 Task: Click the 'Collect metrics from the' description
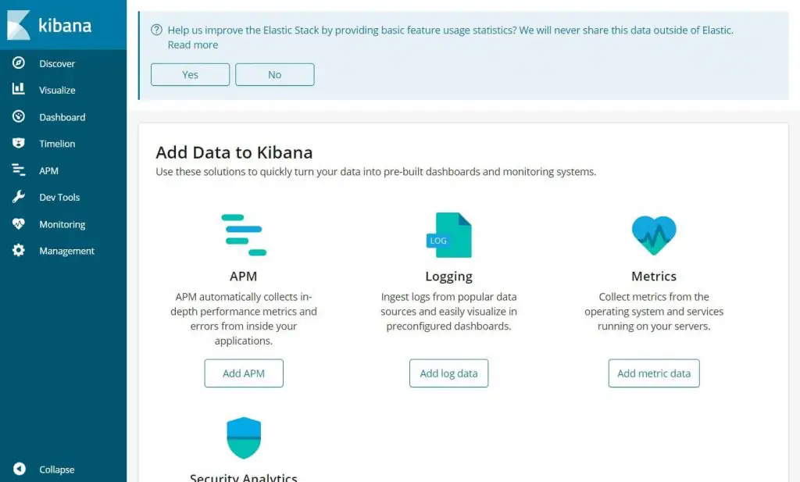(x=654, y=311)
